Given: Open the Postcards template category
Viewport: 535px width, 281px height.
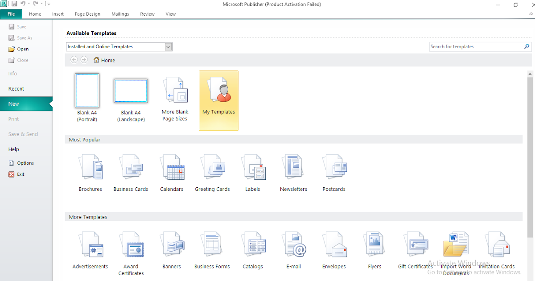Looking at the screenshot, I should [x=334, y=173].
